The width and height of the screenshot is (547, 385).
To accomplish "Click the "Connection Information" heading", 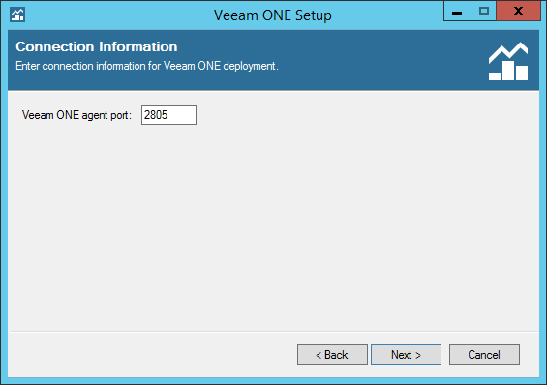I will [x=97, y=46].
